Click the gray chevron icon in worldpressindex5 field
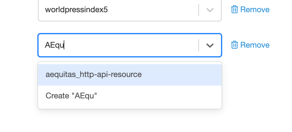The width and height of the screenshot is (292, 132). pyautogui.click(x=210, y=10)
